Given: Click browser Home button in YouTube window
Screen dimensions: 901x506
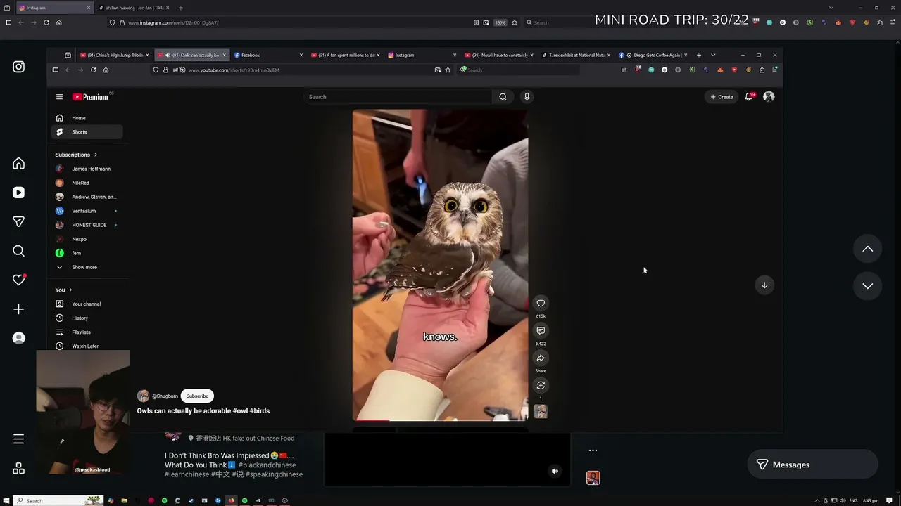Looking at the screenshot, I should tap(106, 70).
